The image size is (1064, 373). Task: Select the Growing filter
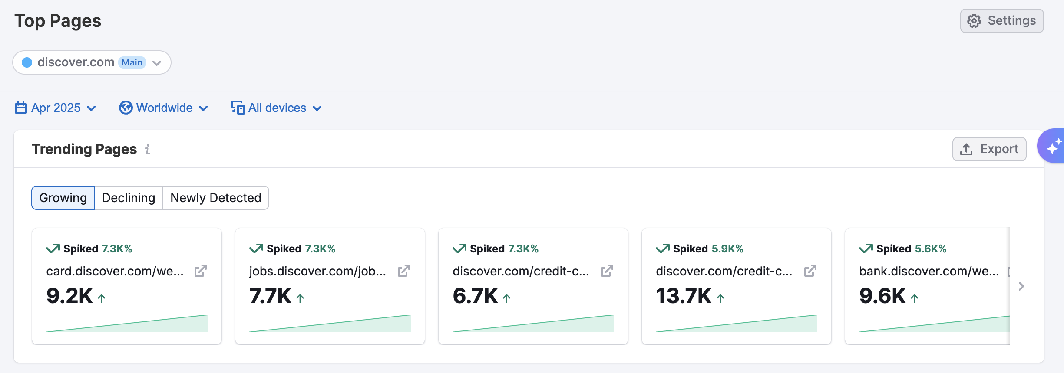tap(63, 198)
